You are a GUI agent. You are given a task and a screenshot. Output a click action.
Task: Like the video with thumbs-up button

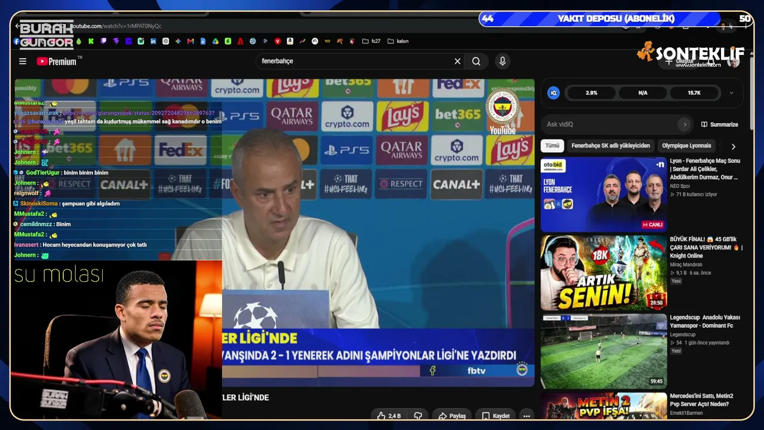(x=389, y=416)
